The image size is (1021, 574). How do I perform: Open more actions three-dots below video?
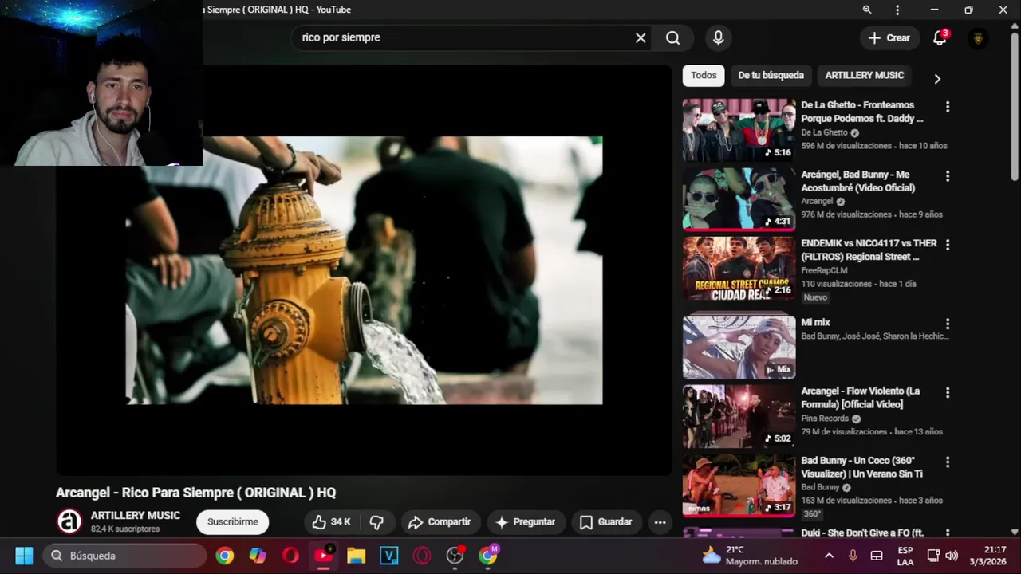(x=660, y=522)
